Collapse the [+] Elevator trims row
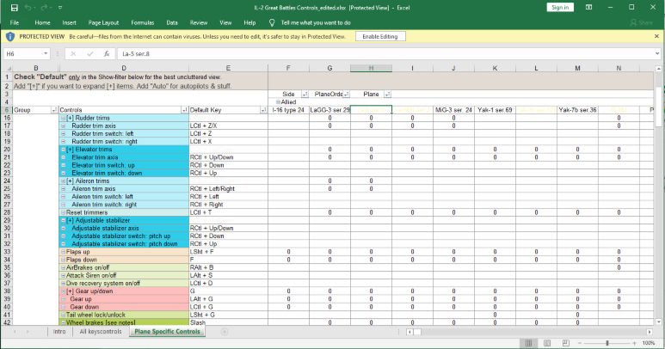The width and height of the screenshot is (665, 349). (63, 150)
